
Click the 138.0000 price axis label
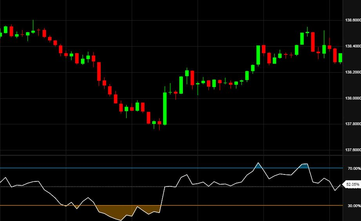coord(353,98)
